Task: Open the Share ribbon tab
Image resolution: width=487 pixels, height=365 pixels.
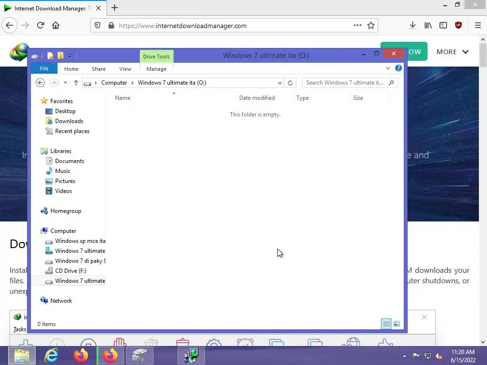Action: (98, 69)
